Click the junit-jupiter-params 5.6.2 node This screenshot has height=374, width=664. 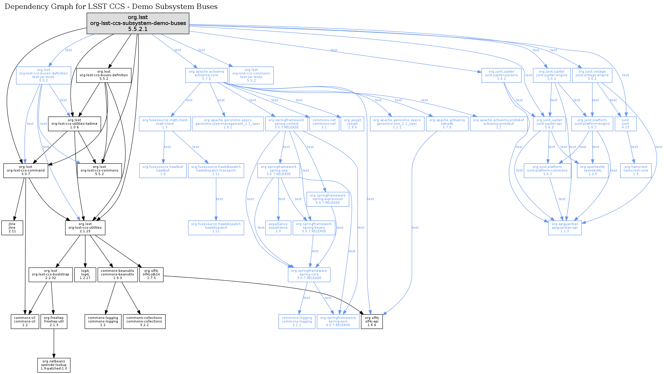pyautogui.click(x=501, y=75)
